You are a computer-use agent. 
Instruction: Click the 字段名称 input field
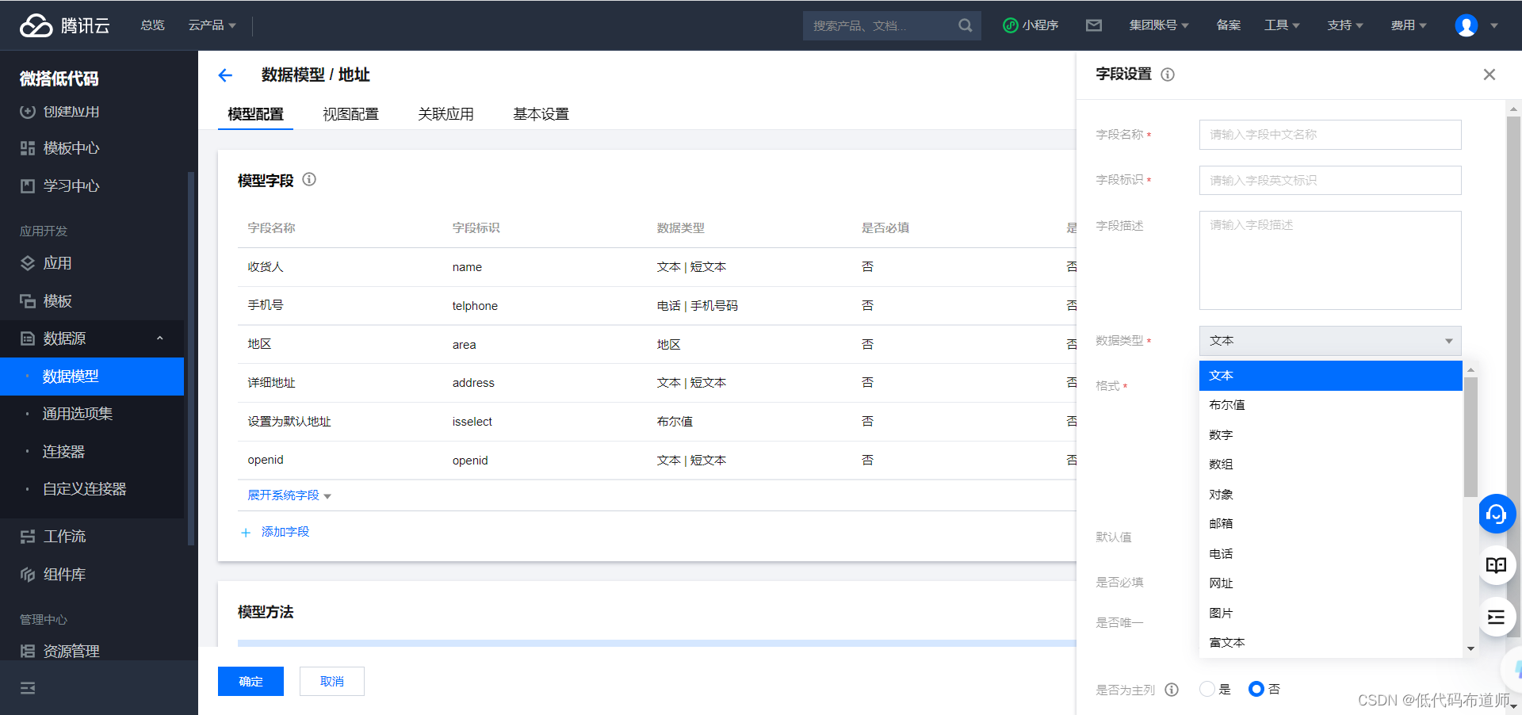point(1330,135)
